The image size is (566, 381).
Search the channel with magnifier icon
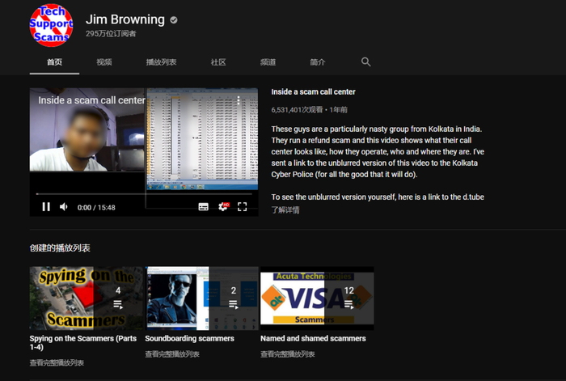click(x=365, y=62)
